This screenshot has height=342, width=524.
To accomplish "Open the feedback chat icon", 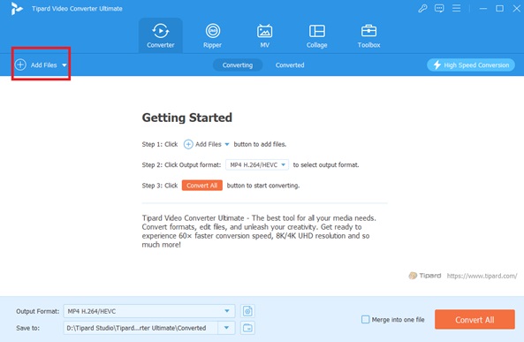I will [x=439, y=8].
